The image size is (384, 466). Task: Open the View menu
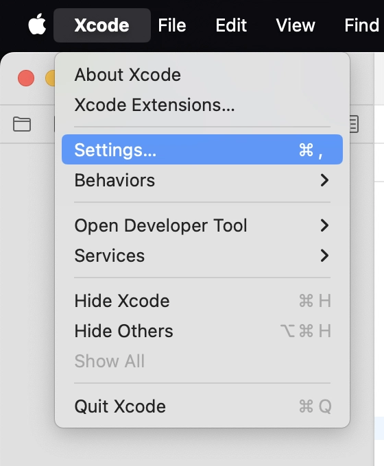[x=296, y=25]
